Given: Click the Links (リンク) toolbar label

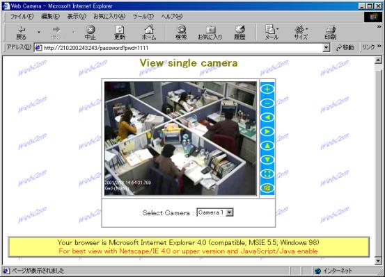Looking at the screenshot, I should pyautogui.click(x=368, y=47).
